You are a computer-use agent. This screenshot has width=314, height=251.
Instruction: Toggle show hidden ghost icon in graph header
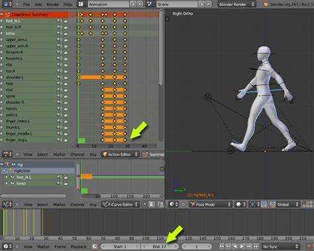pyautogui.click(x=152, y=205)
